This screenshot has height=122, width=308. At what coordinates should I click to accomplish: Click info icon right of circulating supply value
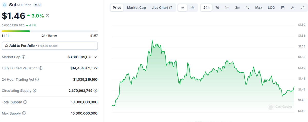(95, 91)
